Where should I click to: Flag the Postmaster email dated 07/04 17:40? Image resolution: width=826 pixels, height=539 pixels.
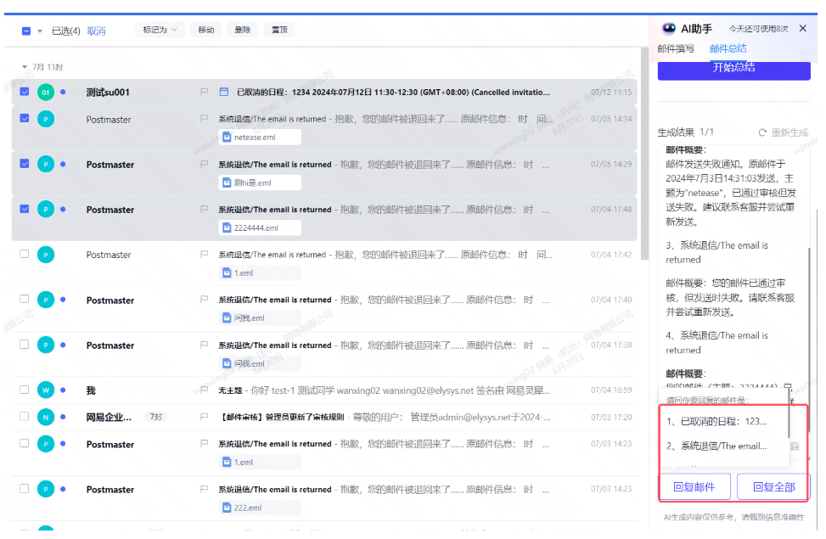(204, 300)
